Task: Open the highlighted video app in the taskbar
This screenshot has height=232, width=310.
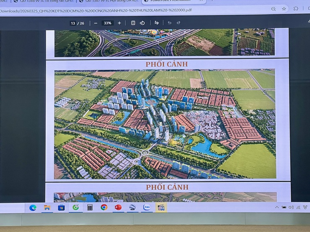Action: pyautogui.click(x=161, y=207)
